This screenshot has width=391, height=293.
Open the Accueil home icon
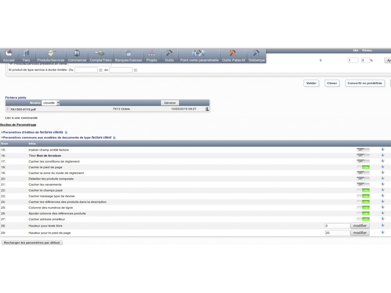coord(8,53)
